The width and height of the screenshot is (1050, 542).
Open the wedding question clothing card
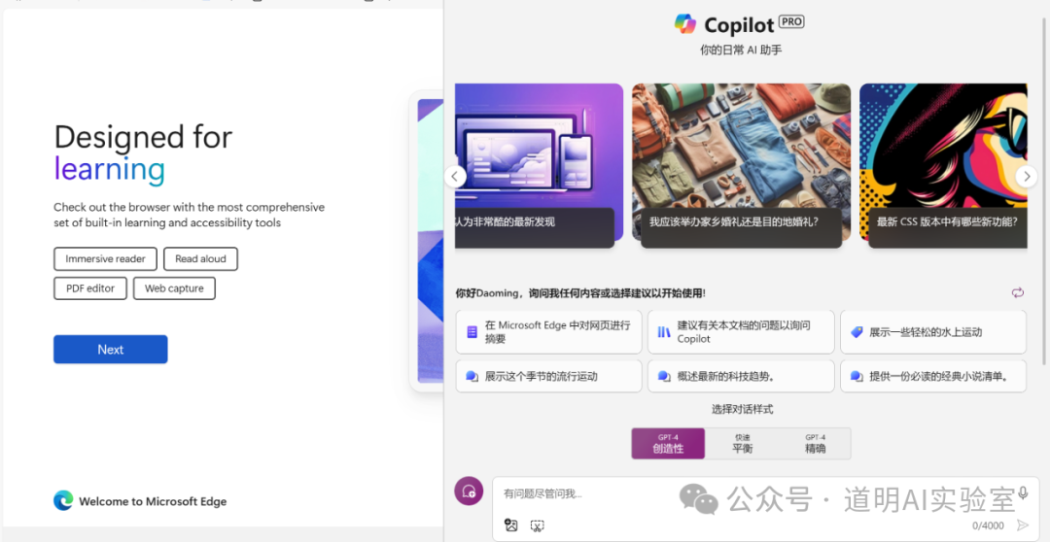[x=741, y=165]
